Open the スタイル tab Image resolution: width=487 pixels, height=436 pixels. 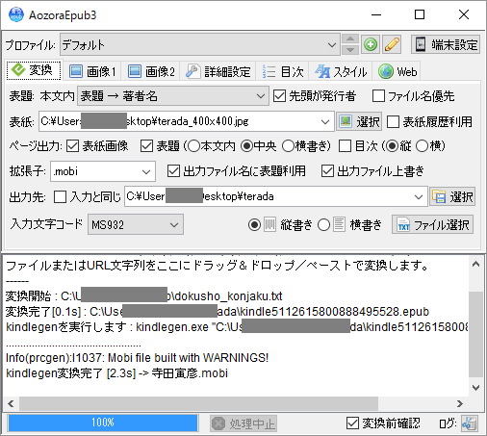(x=341, y=71)
